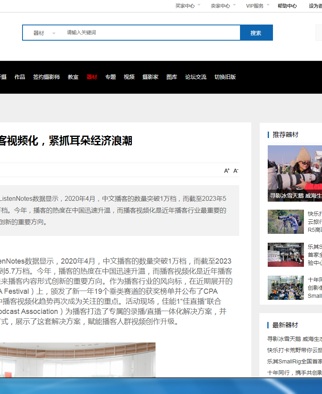Image resolution: width=322 pixels, height=394 pixels.
Task: Increase article font size with A+
Action: click(x=227, y=171)
